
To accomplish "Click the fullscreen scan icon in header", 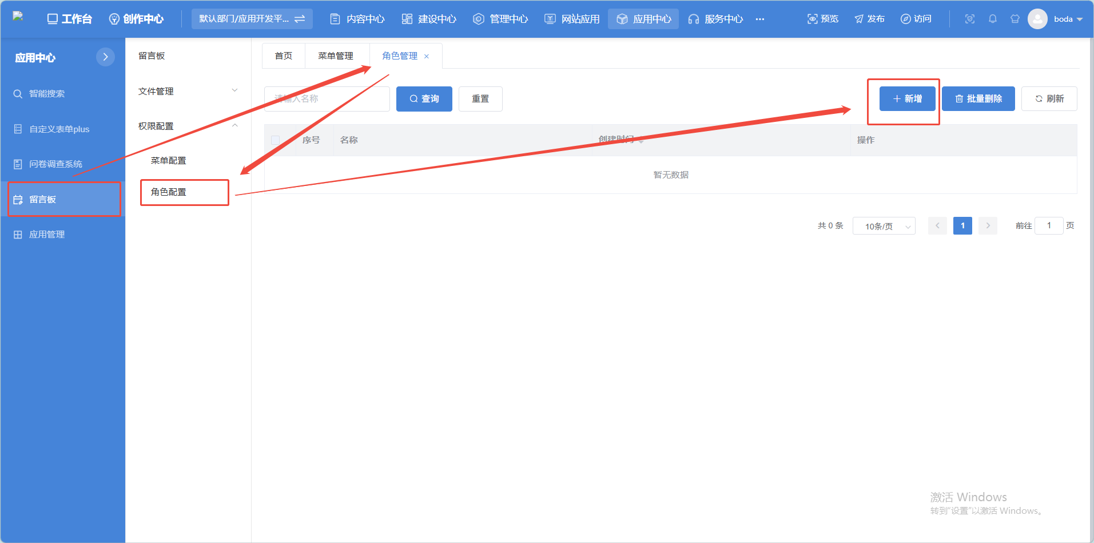I will [970, 19].
